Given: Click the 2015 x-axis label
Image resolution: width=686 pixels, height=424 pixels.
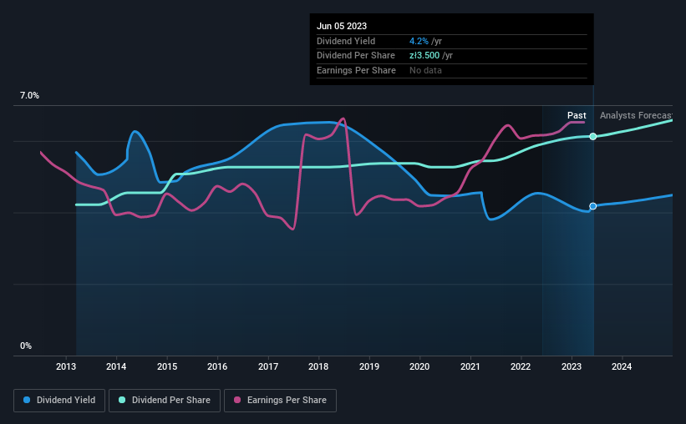Looking at the screenshot, I should tap(167, 366).
